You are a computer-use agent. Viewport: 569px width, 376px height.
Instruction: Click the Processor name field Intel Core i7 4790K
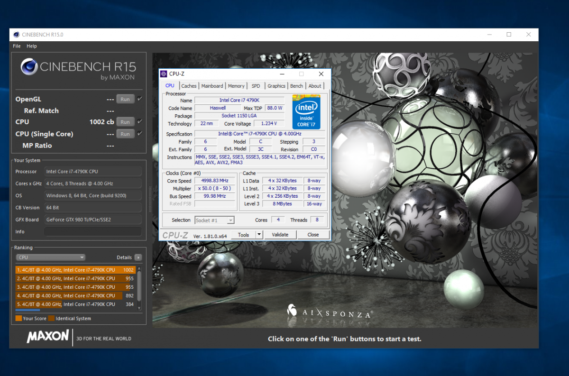click(239, 101)
